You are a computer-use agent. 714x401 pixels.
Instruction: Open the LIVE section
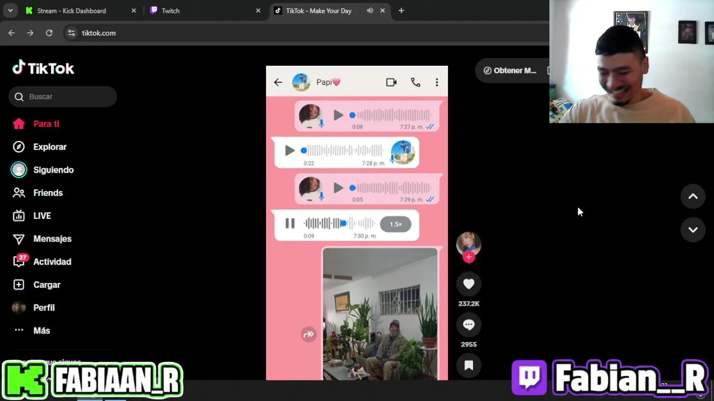pos(42,216)
